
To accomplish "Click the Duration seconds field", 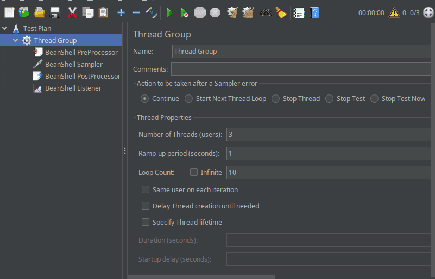I will 329,240.
